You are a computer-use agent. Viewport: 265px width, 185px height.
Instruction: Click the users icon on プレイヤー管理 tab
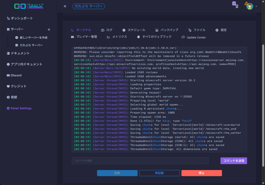pyautogui.click(x=72, y=37)
